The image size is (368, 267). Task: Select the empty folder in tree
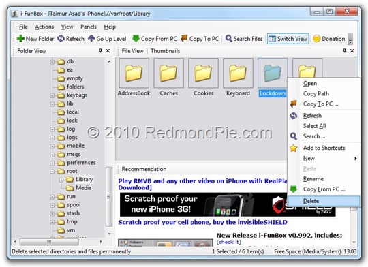pyautogui.click(x=75, y=78)
